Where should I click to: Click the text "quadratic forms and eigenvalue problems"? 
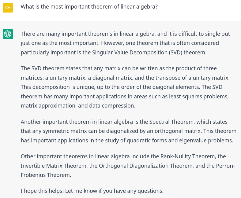coord(179,141)
